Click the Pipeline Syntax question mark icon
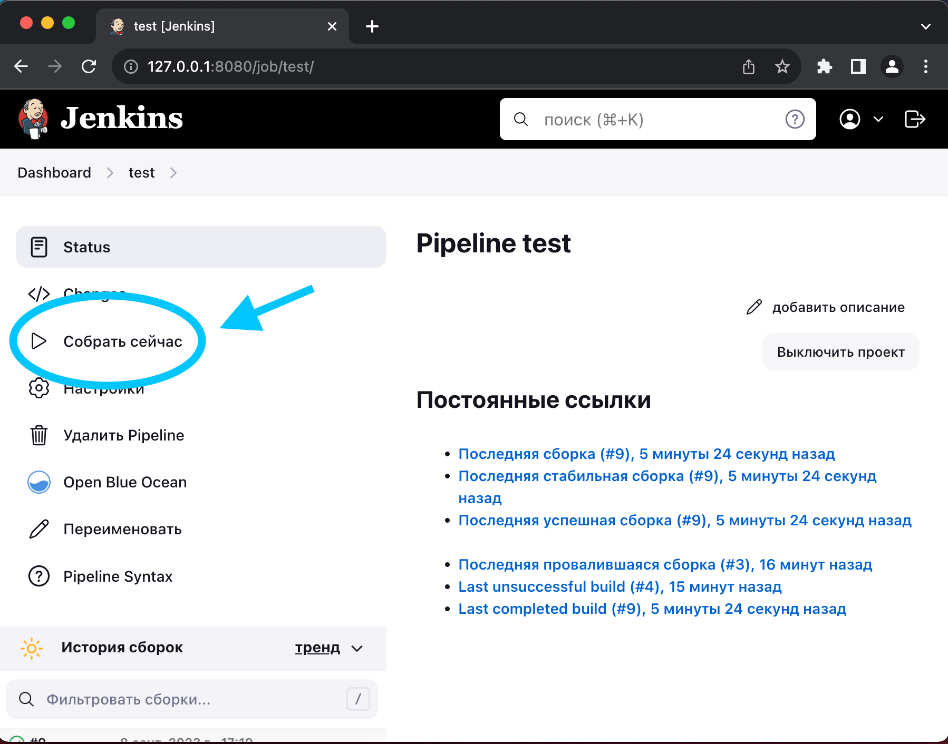 (38, 576)
